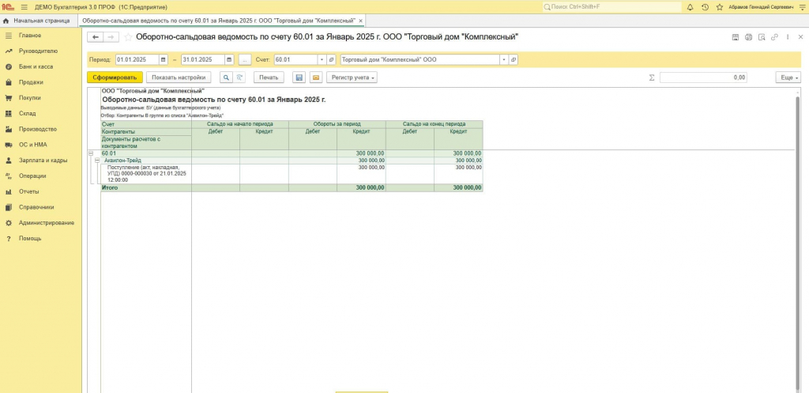Click the sum field showing 0,00
Viewport: 809px width, 393px height.
[x=703, y=77]
